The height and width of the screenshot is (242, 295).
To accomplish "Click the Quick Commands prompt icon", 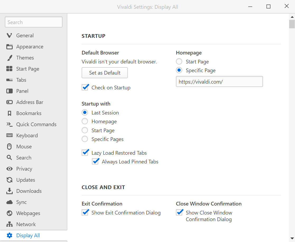I will pyautogui.click(x=10, y=124).
